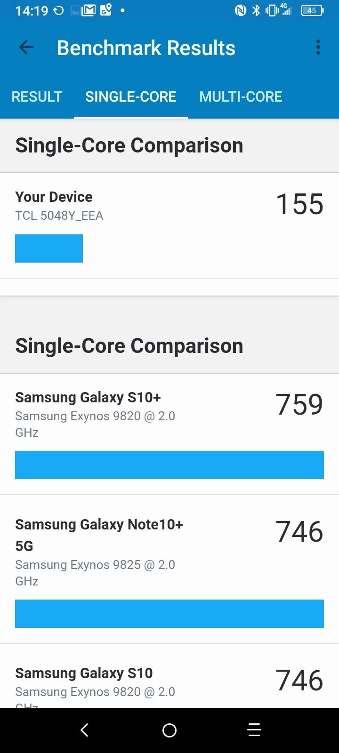This screenshot has width=339, height=753.
Task: Tap the back arrow in the header
Action: point(26,48)
